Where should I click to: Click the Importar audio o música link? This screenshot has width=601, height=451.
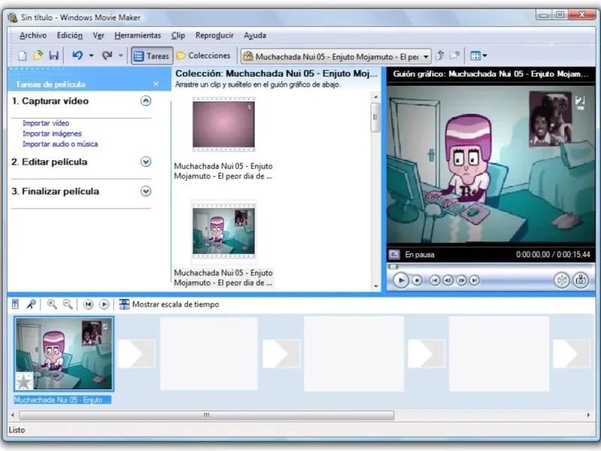pyautogui.click(x=60, y=144)
